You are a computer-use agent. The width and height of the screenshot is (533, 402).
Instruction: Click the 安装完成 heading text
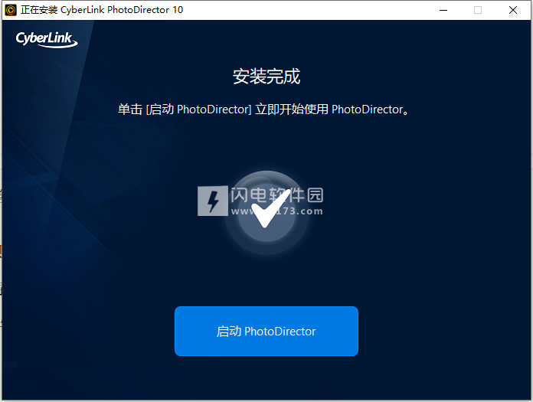pyautogui.click(x=266, y=76)
